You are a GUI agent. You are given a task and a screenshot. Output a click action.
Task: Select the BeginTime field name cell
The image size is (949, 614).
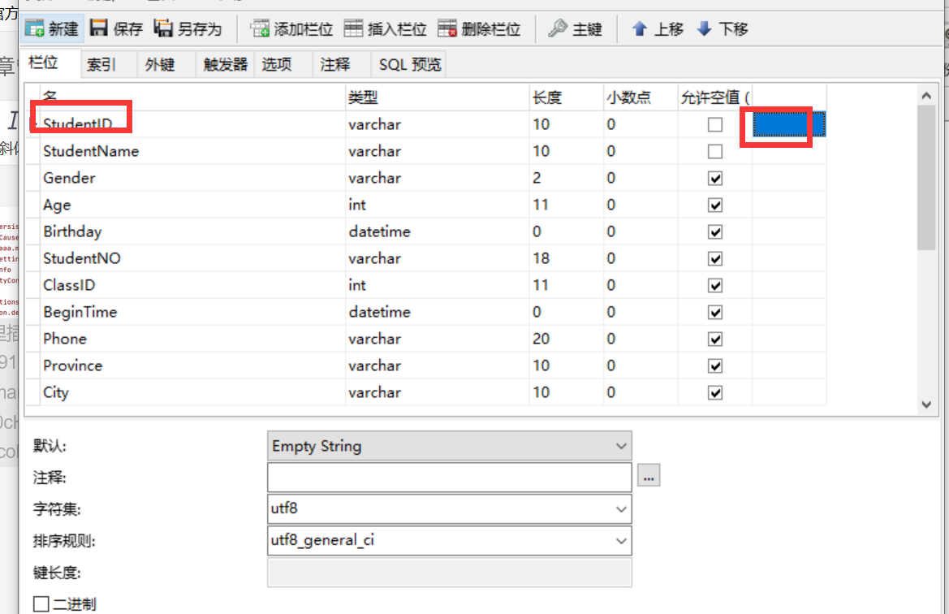192,312
